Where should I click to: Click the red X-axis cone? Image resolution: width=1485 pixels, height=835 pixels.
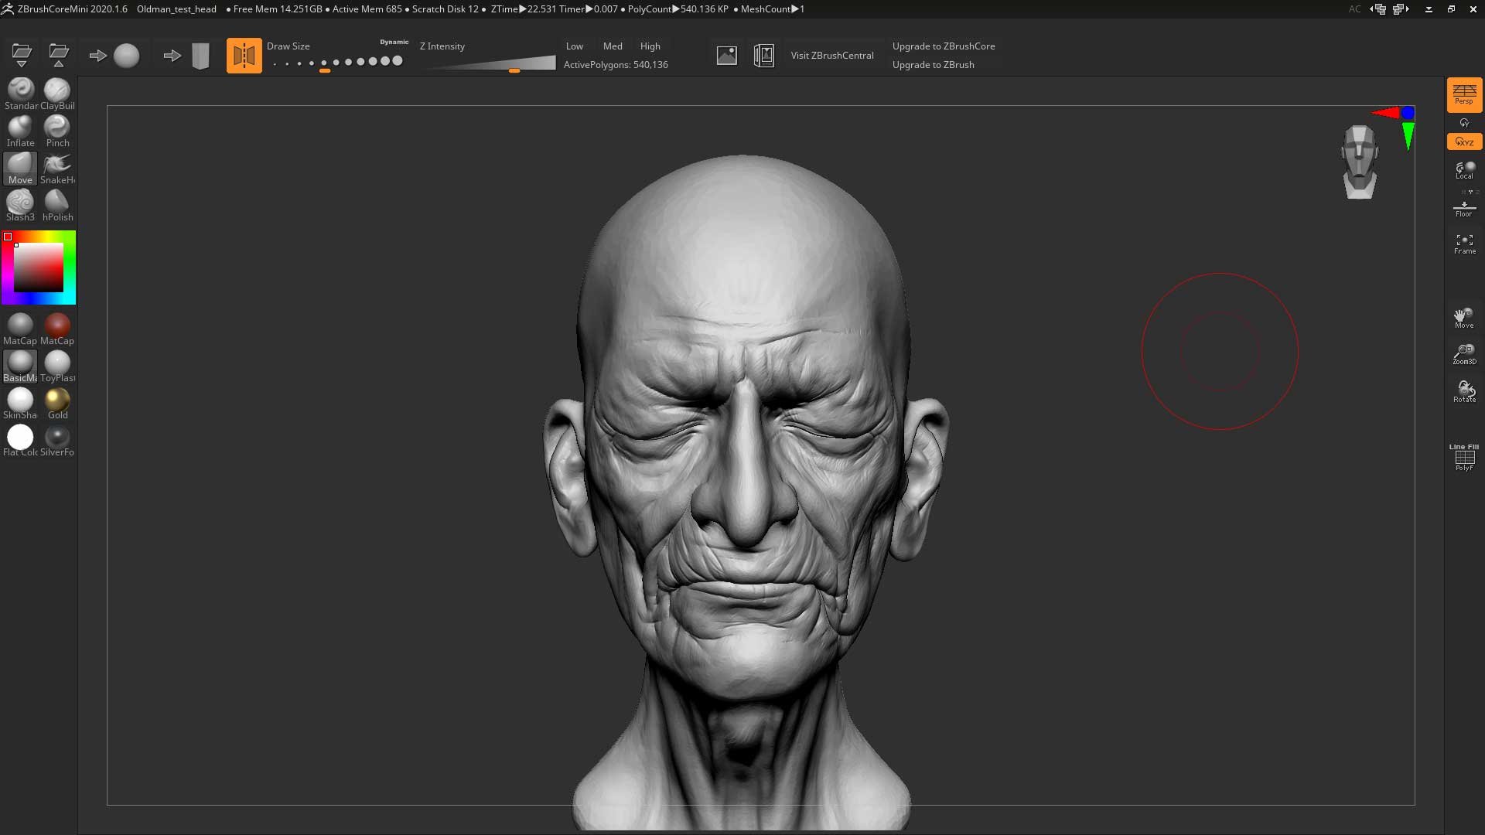click(x=1385, y=113)
